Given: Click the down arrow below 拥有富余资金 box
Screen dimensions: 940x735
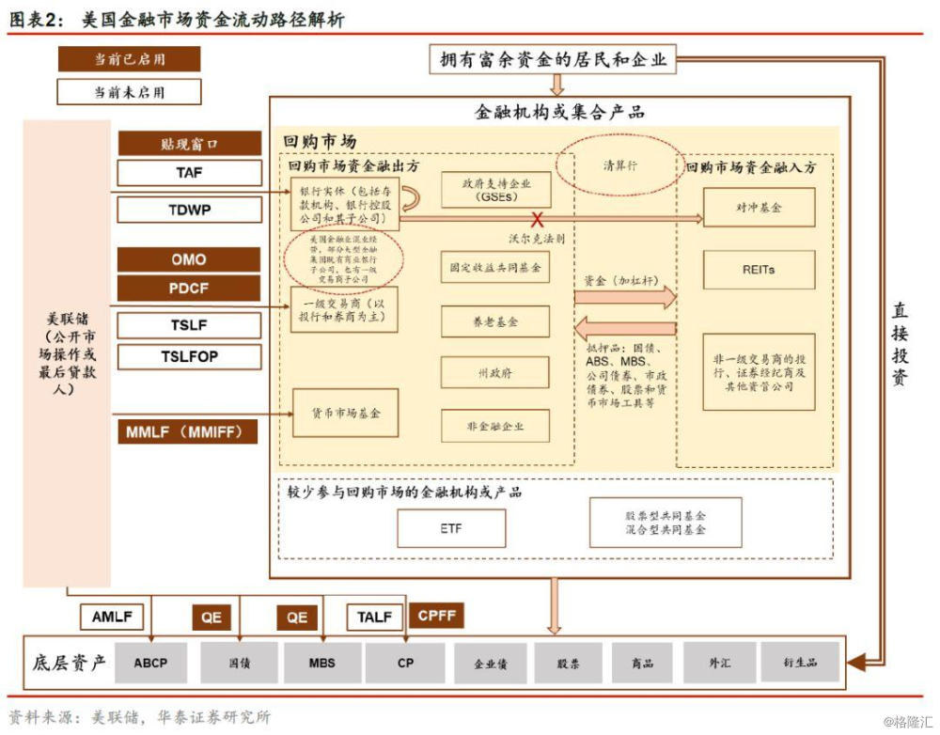Looking at the screenshot, I should point(556,85).
